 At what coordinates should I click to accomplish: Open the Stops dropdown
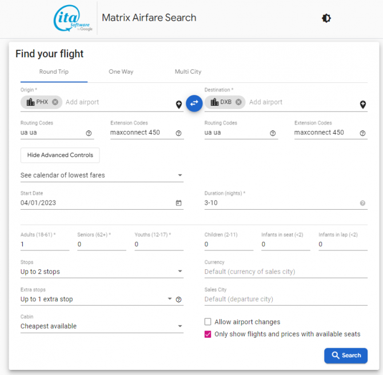(x=102, y=272)
